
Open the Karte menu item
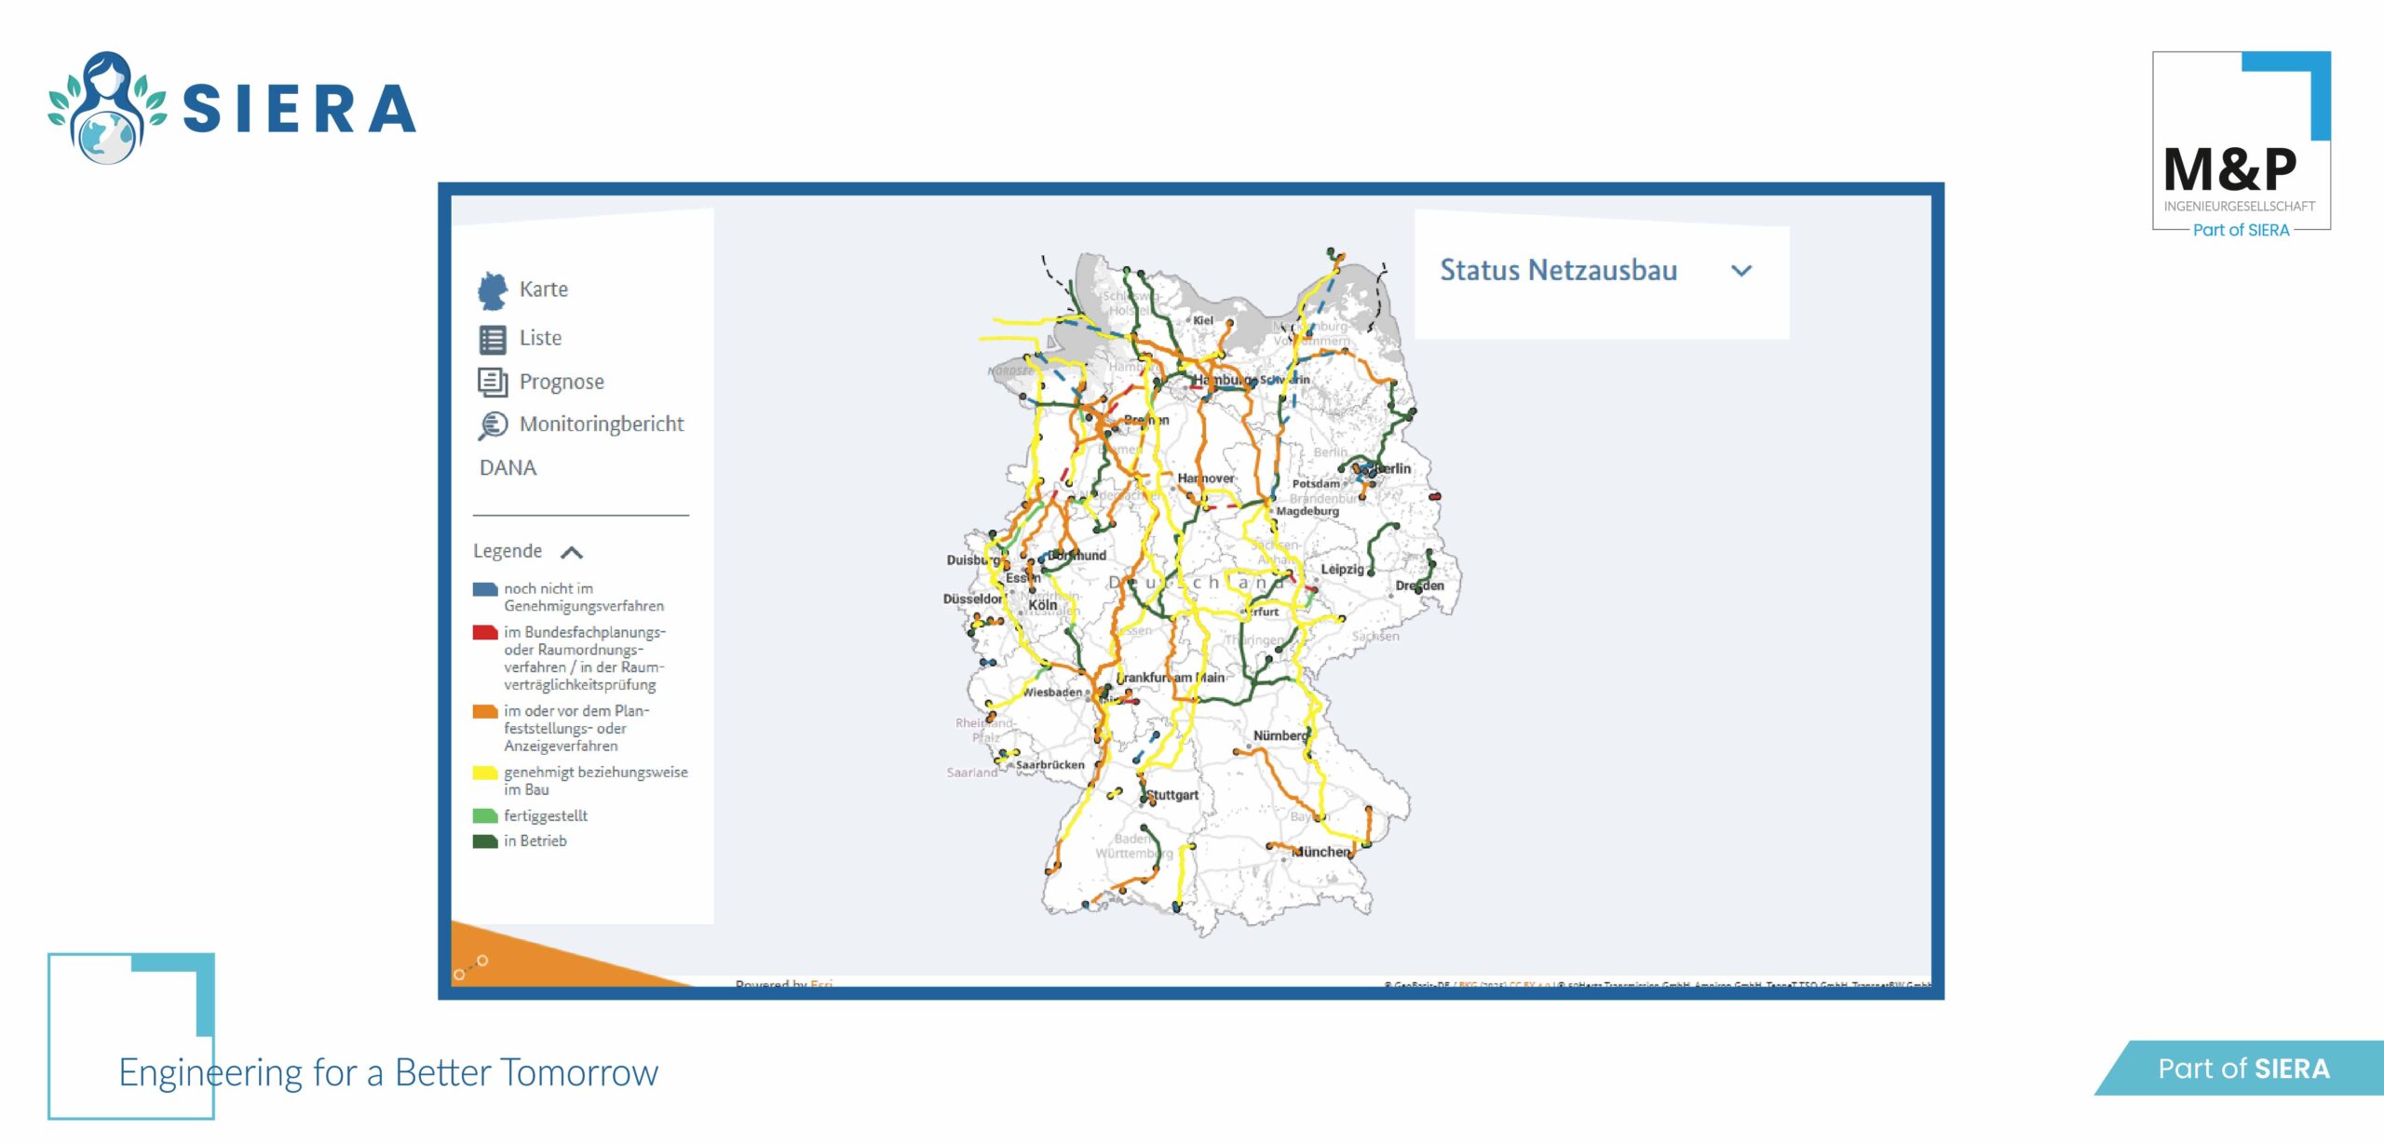544,289
